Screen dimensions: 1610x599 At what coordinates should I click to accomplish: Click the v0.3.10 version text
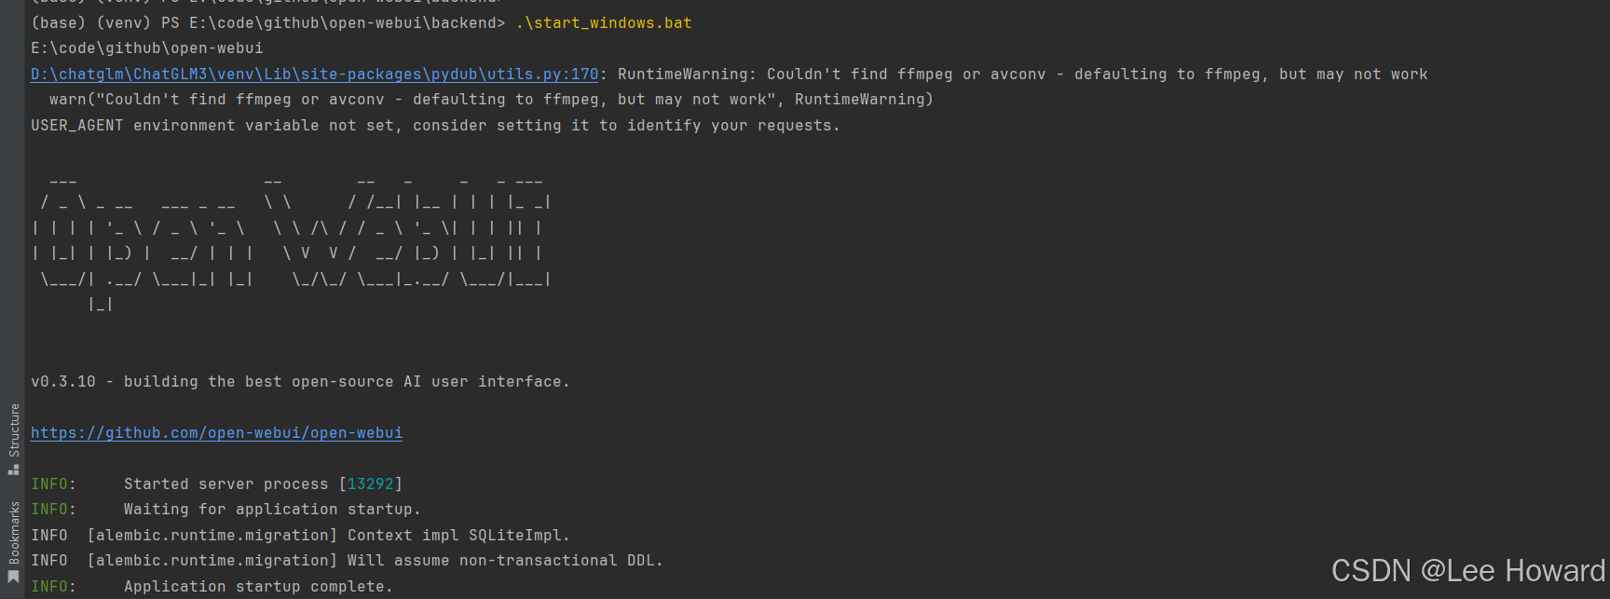click(62, 382)
